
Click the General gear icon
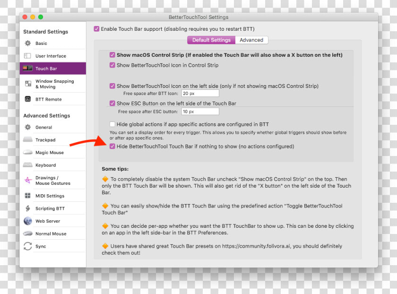tap(28, 127)
